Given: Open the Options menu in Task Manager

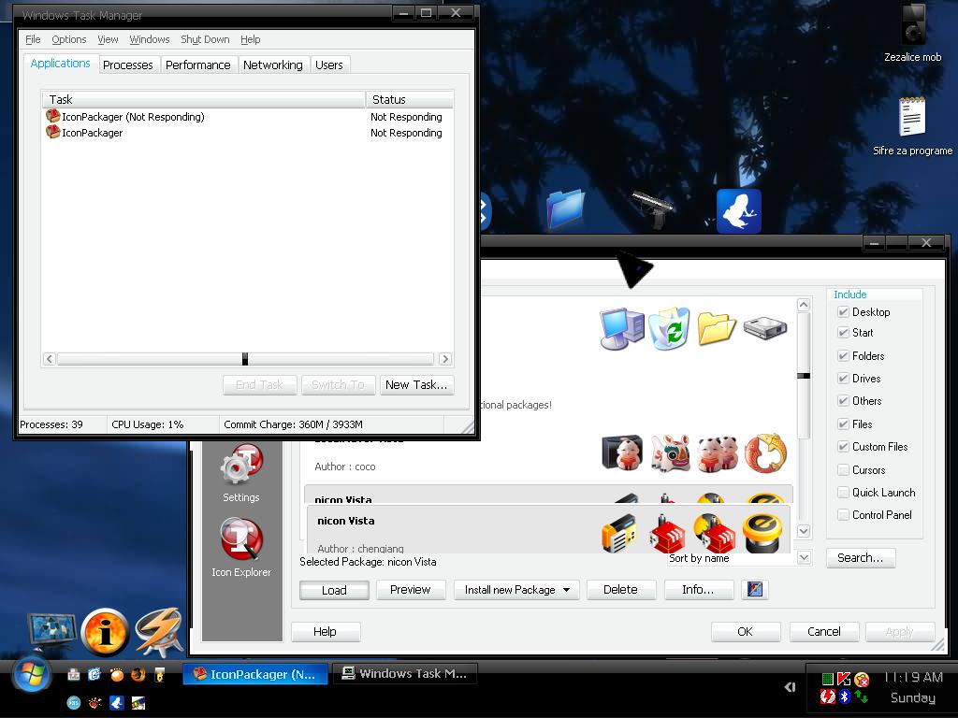Looking at the screenshot, I should tap(69, 39).
